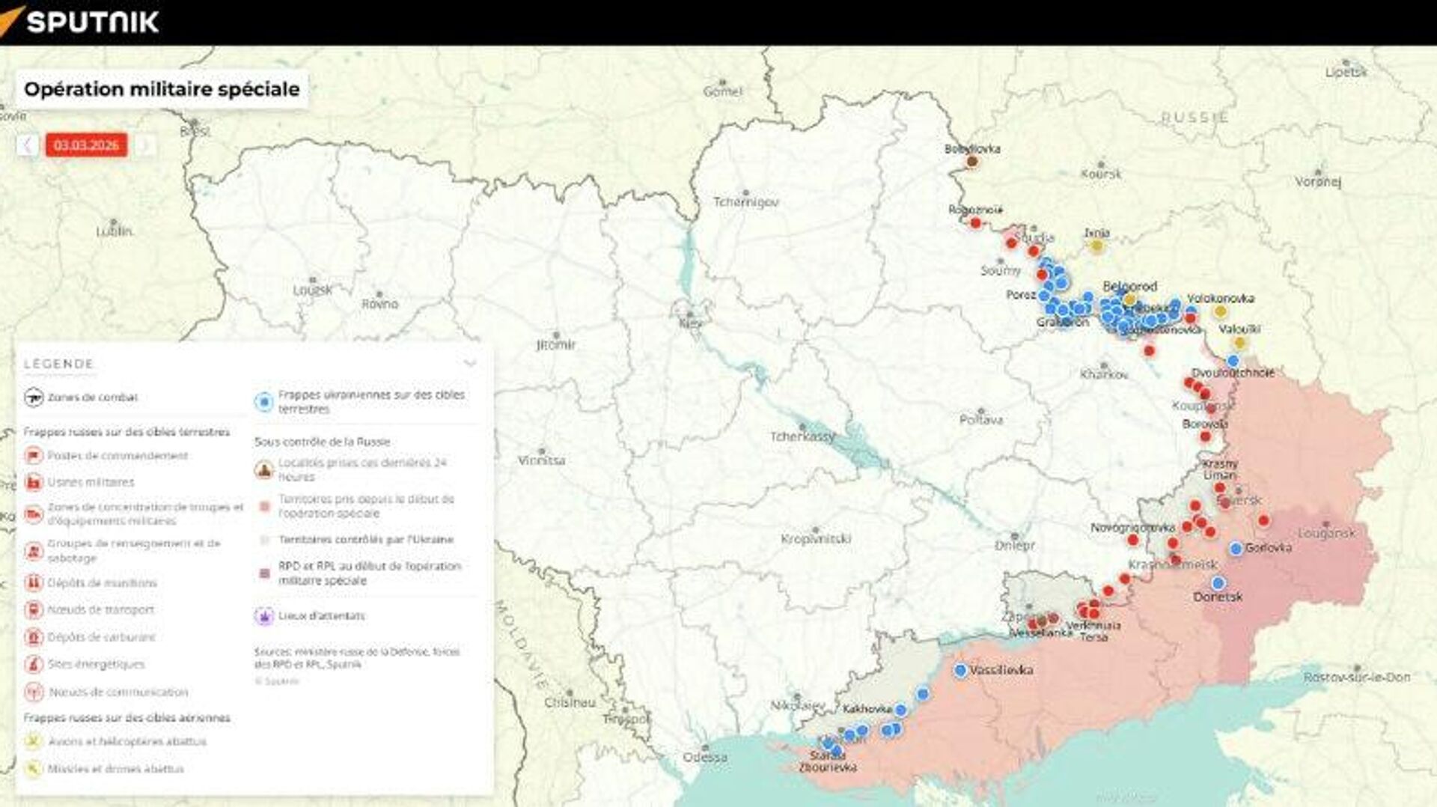1437x807 pixels.
Task: Click the yellow marker at Volokonovka
Action: (x=1220, y=311)
